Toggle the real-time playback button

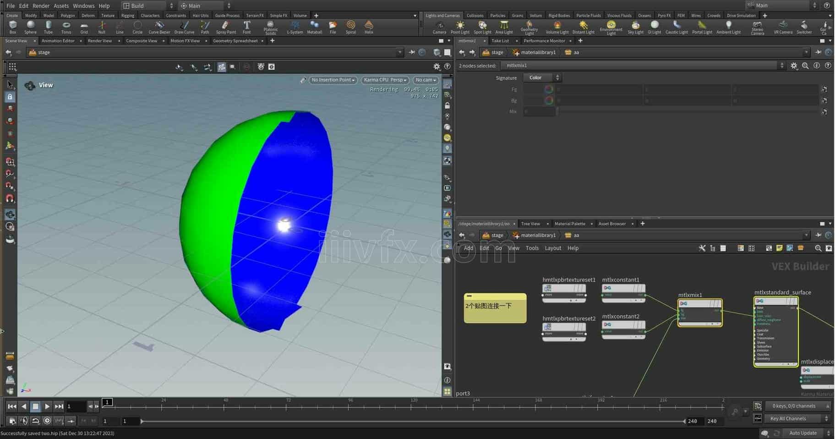(x=47, y=421)
